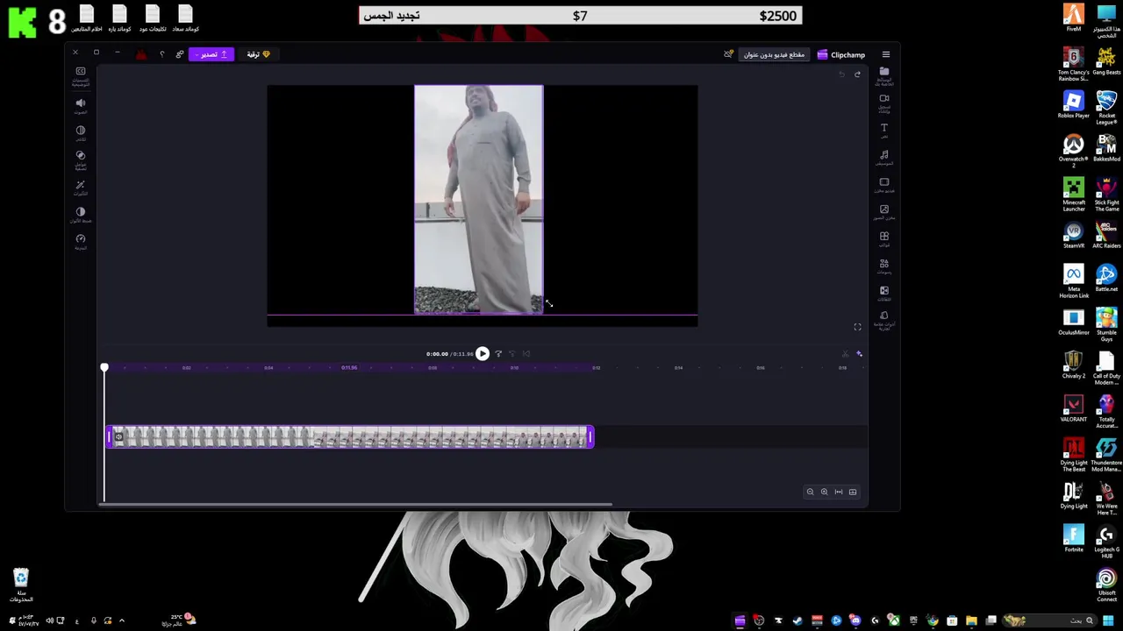The image size is (1123, 631).
Task: Open the help question mark
Action: [x=161, y=54]
